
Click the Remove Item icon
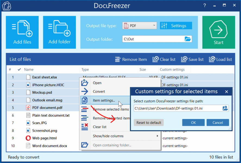point(118,59)
